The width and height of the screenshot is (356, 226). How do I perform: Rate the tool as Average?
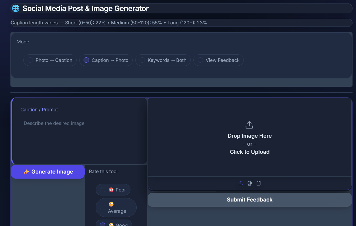tap(116, 208)
